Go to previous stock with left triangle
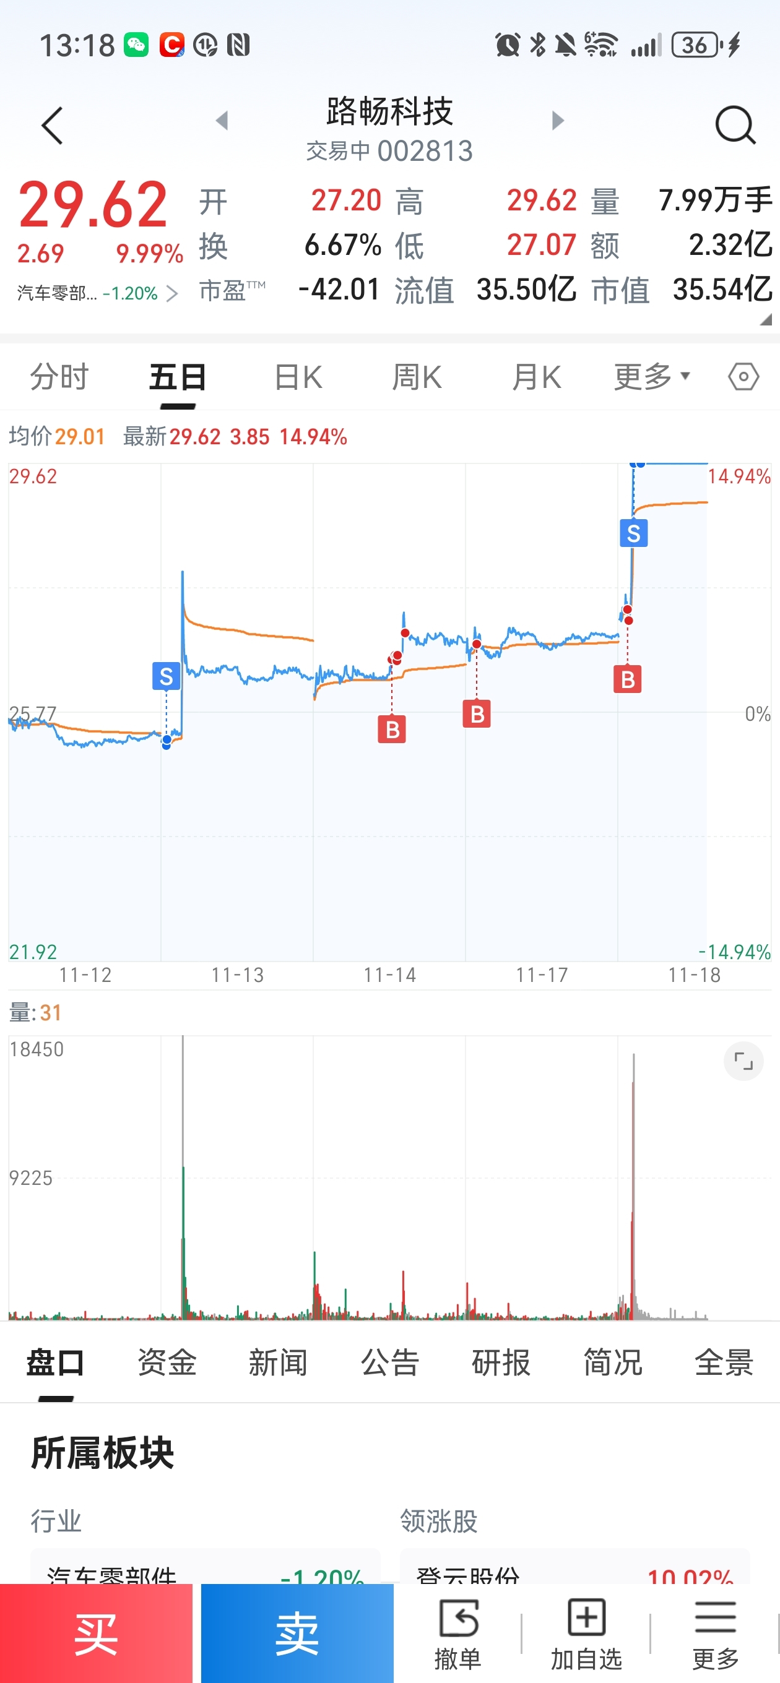Image resolution: width=780 pixels, height=1683 pixels. (222, 120)
